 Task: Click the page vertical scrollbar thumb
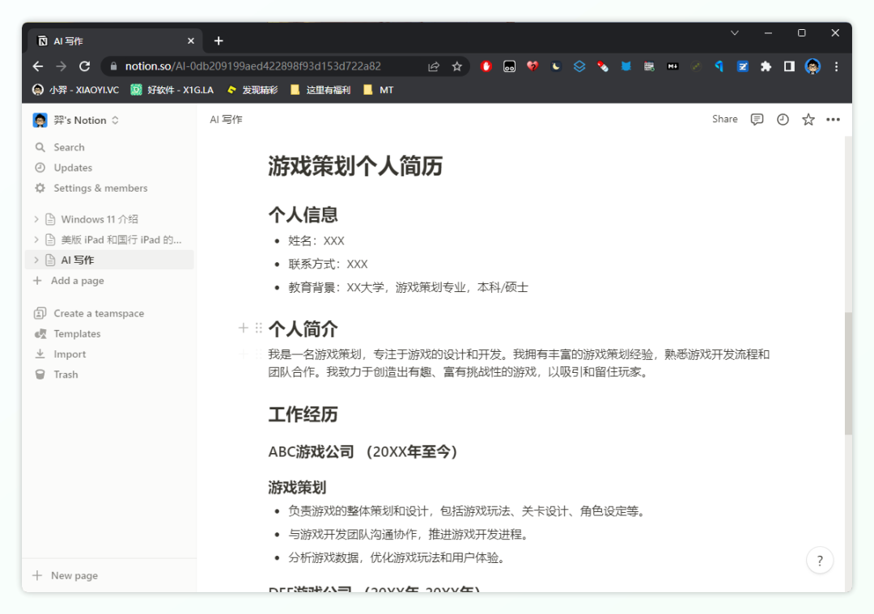coord(847,372)
